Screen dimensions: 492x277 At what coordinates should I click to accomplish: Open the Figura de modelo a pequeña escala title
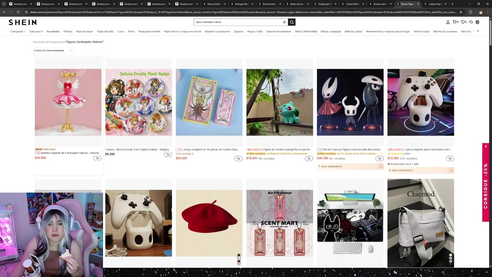pyautogui.click(x=287, y=149)
